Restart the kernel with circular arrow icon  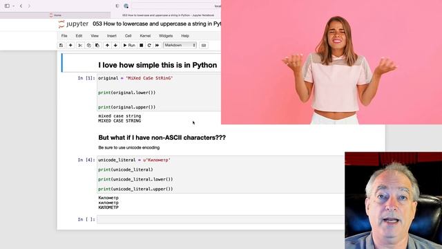(149, 45)
